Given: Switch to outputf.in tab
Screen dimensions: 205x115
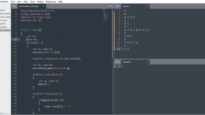Looking at the screenshot, I should pos(127,62).
